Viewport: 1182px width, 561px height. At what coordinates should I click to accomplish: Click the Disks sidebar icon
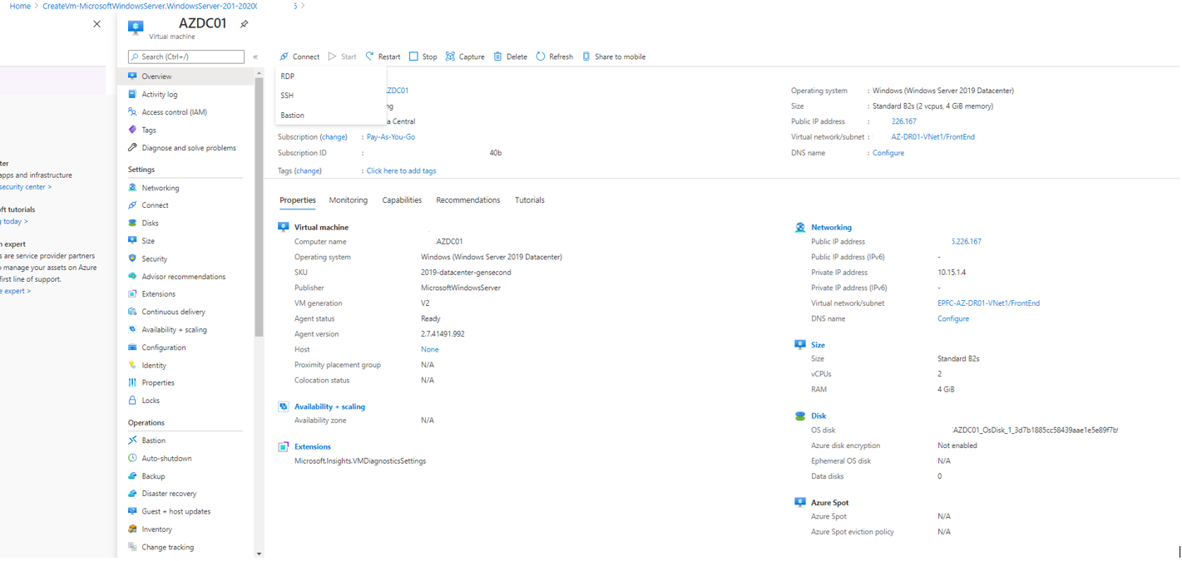(132, 223)
